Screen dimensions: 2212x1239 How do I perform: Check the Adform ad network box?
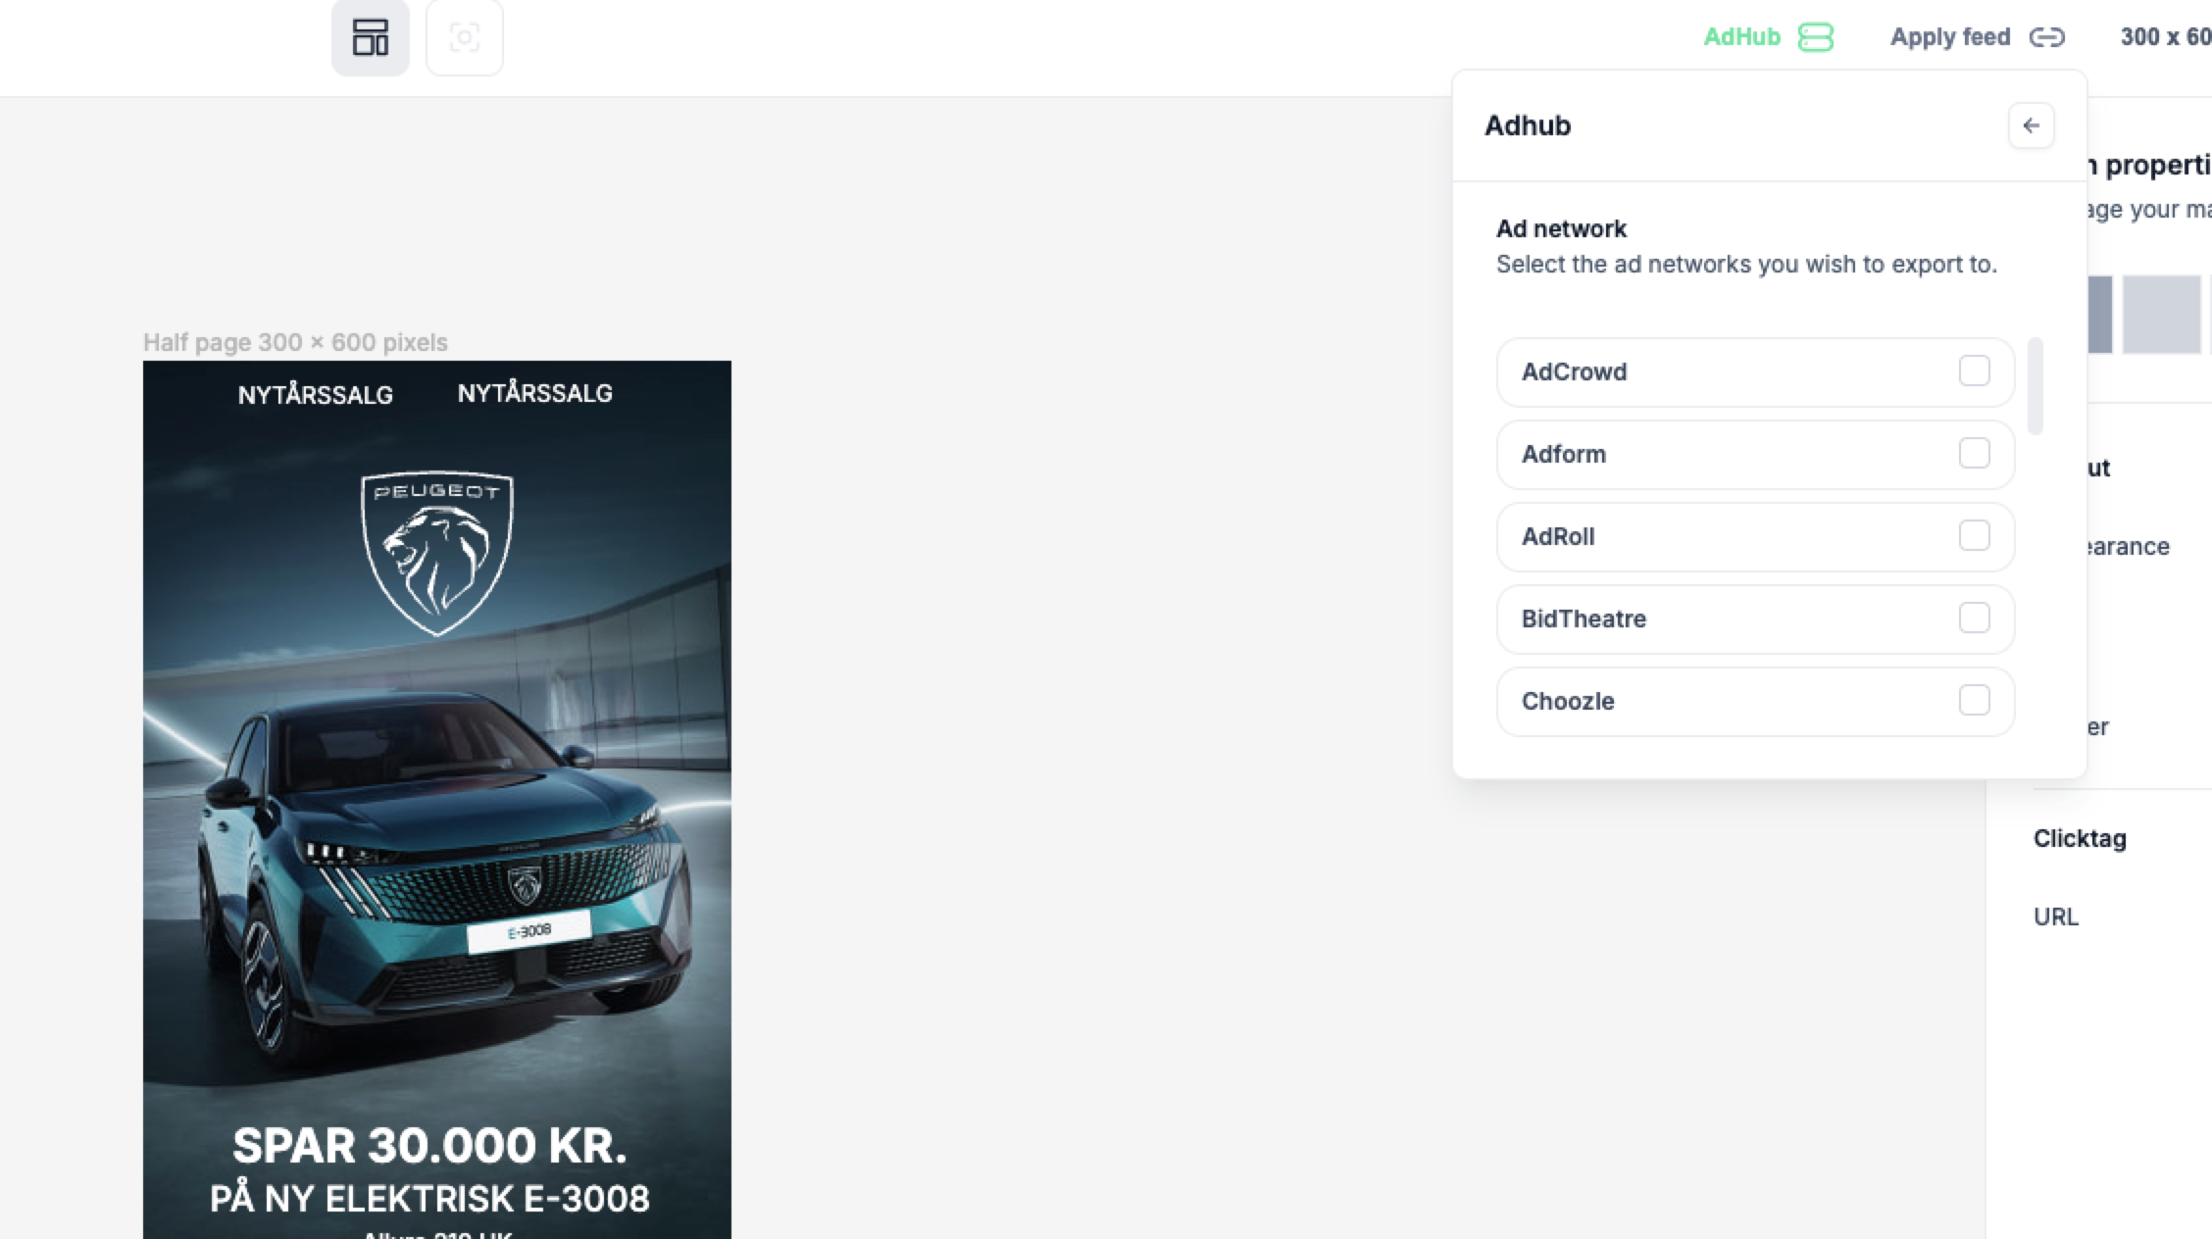pyautogui.click(x=1974, y=454)
